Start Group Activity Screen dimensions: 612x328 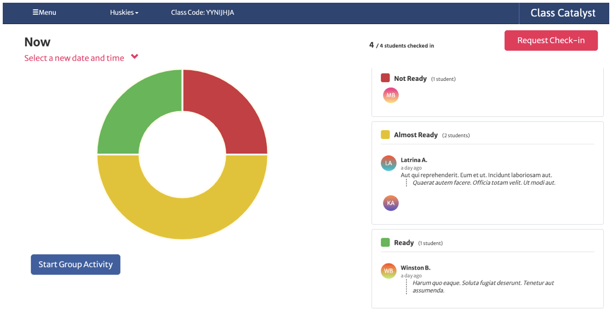tap(75, 265)
